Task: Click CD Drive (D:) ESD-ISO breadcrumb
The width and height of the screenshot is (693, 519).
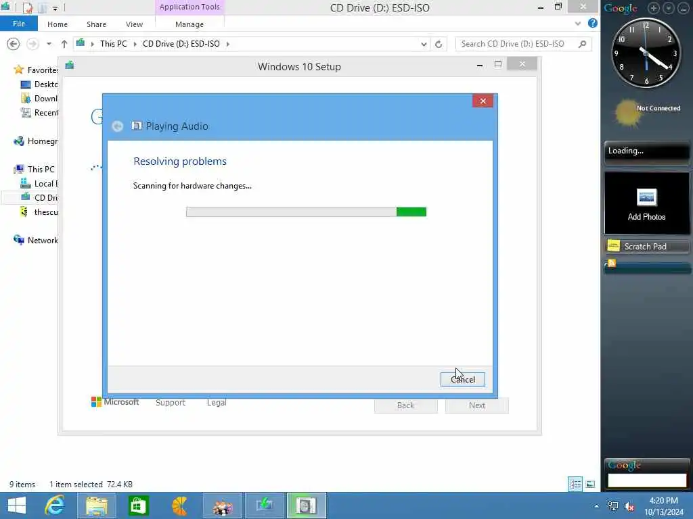Action: click(181, 44)
